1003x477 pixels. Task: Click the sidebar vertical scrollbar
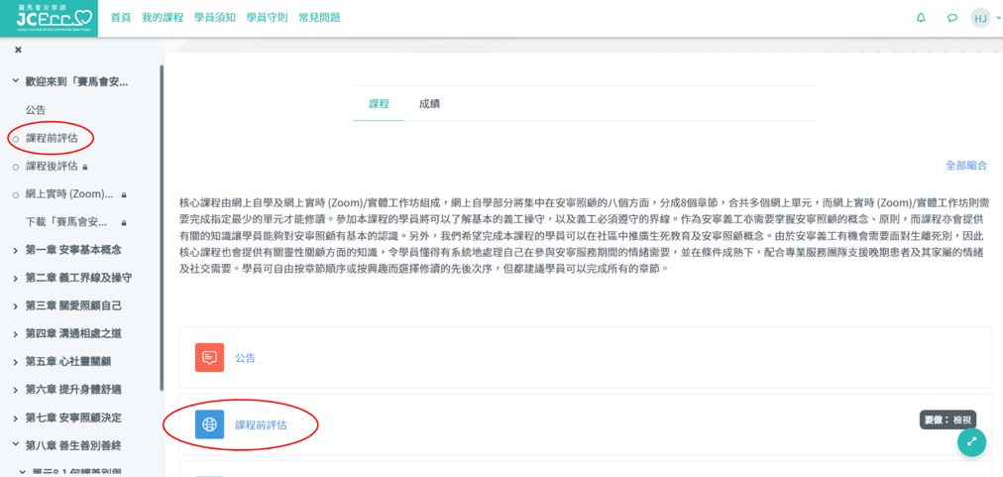(162, 248)
